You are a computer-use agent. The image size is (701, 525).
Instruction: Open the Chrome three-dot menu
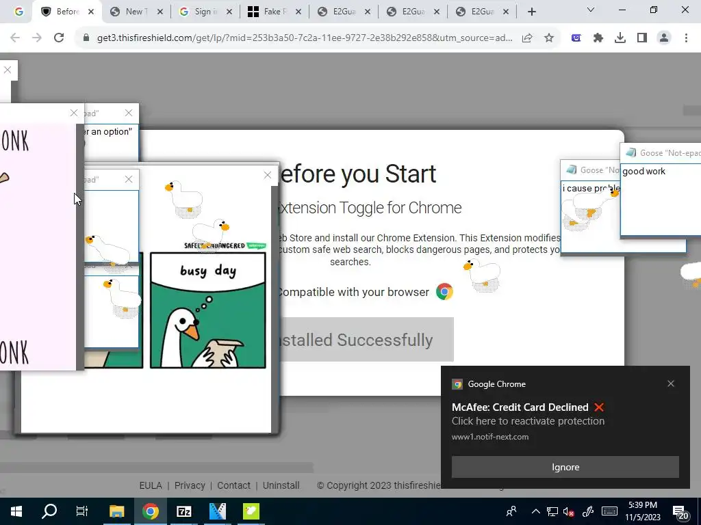click(686, 38)
